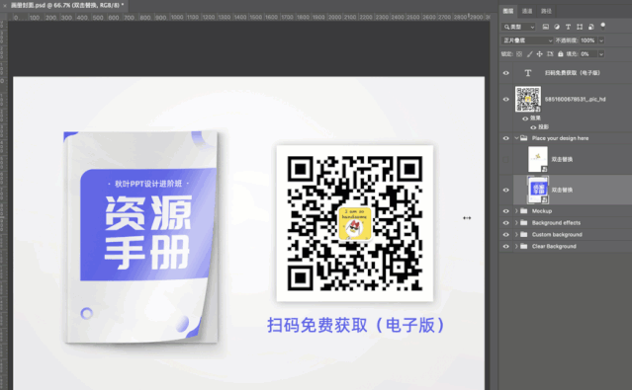Lock transparent pixels icon

519,54
